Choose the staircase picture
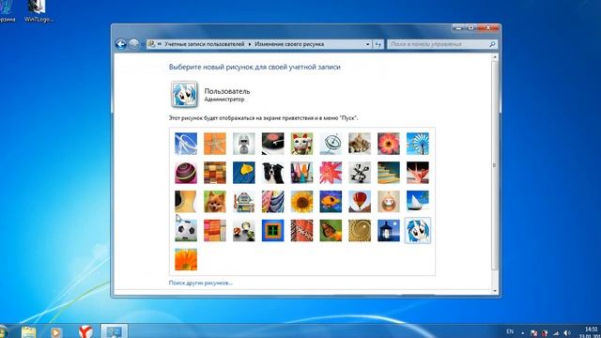 pyautogui.click(x=389, y=173)
